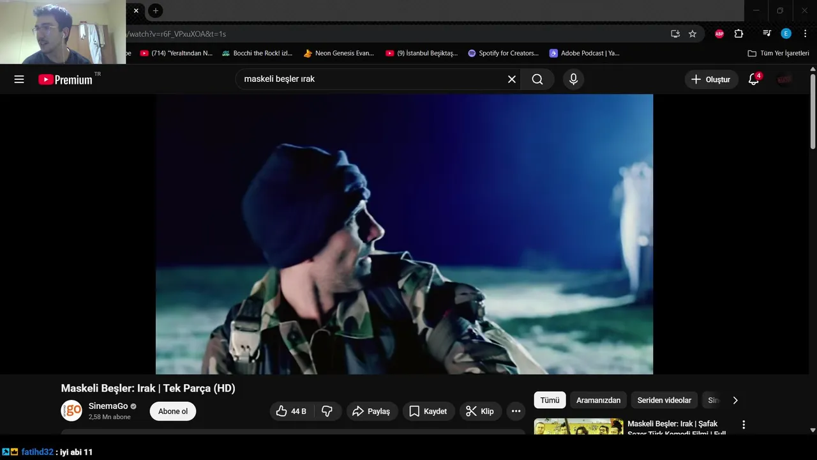This screenshot has height=460, width=817.
Task: Like the video with thumbs up
Action: click(291, 411)
